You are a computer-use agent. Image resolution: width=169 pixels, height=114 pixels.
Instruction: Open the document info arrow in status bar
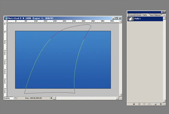point(51,98)
